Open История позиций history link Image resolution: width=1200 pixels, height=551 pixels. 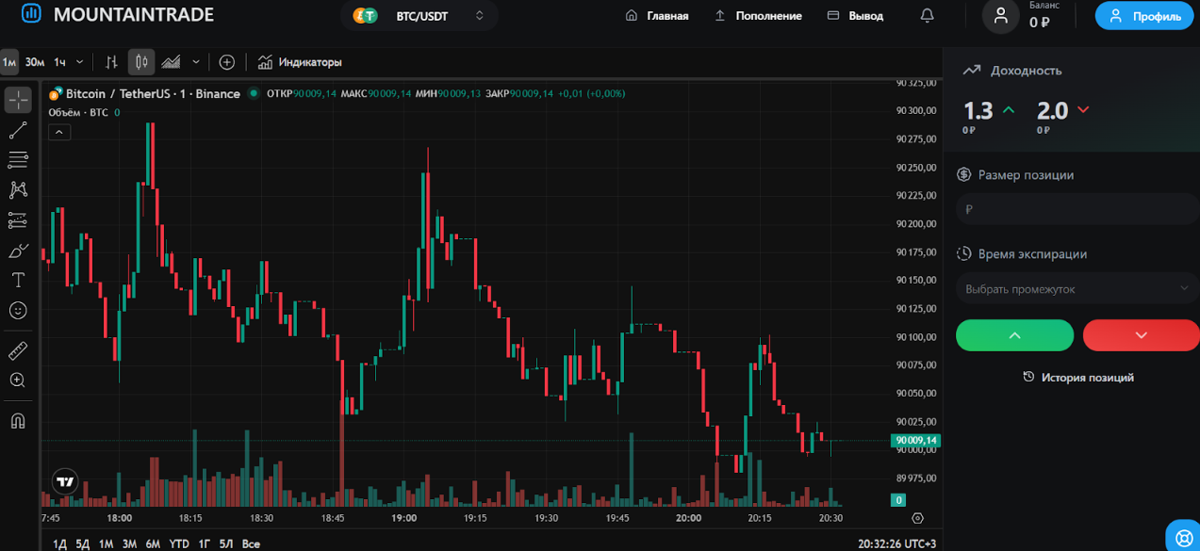click(1078, 377)
